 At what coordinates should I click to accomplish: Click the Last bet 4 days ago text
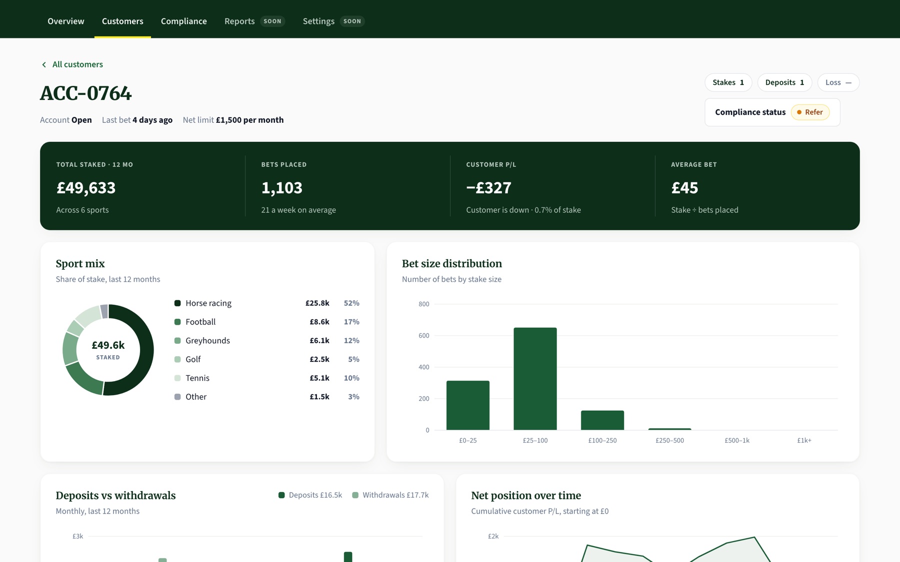click(137, 120)
